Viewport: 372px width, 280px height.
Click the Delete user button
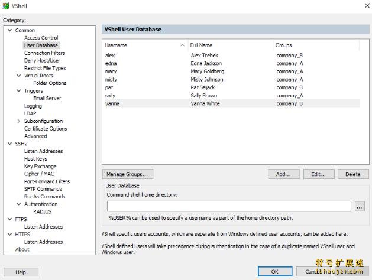[x=353, y=174]
